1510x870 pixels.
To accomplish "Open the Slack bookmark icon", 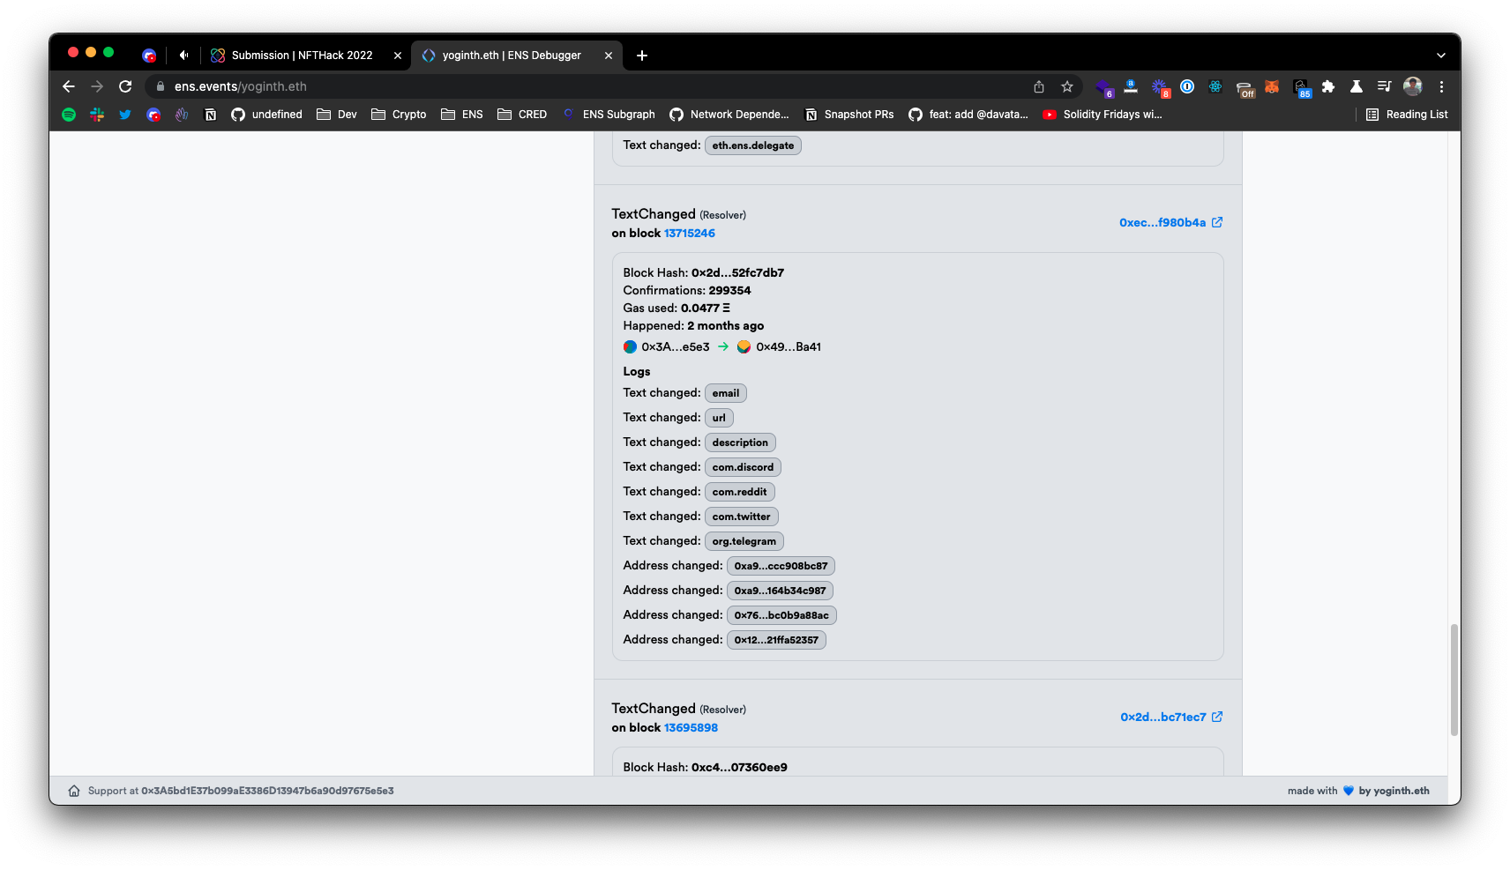I will tap(97, 115).
